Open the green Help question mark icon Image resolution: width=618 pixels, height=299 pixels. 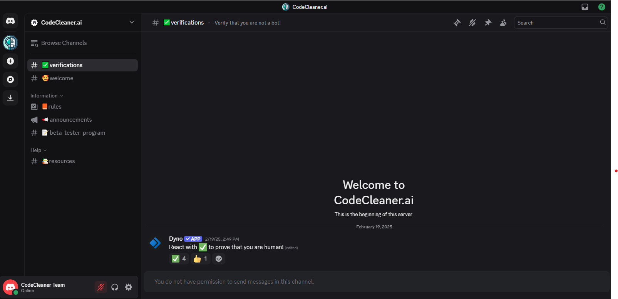(x=602, y=7)
